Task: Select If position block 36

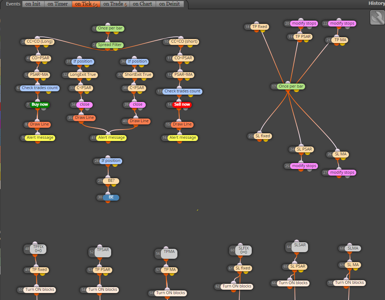Action: [137, 61]
